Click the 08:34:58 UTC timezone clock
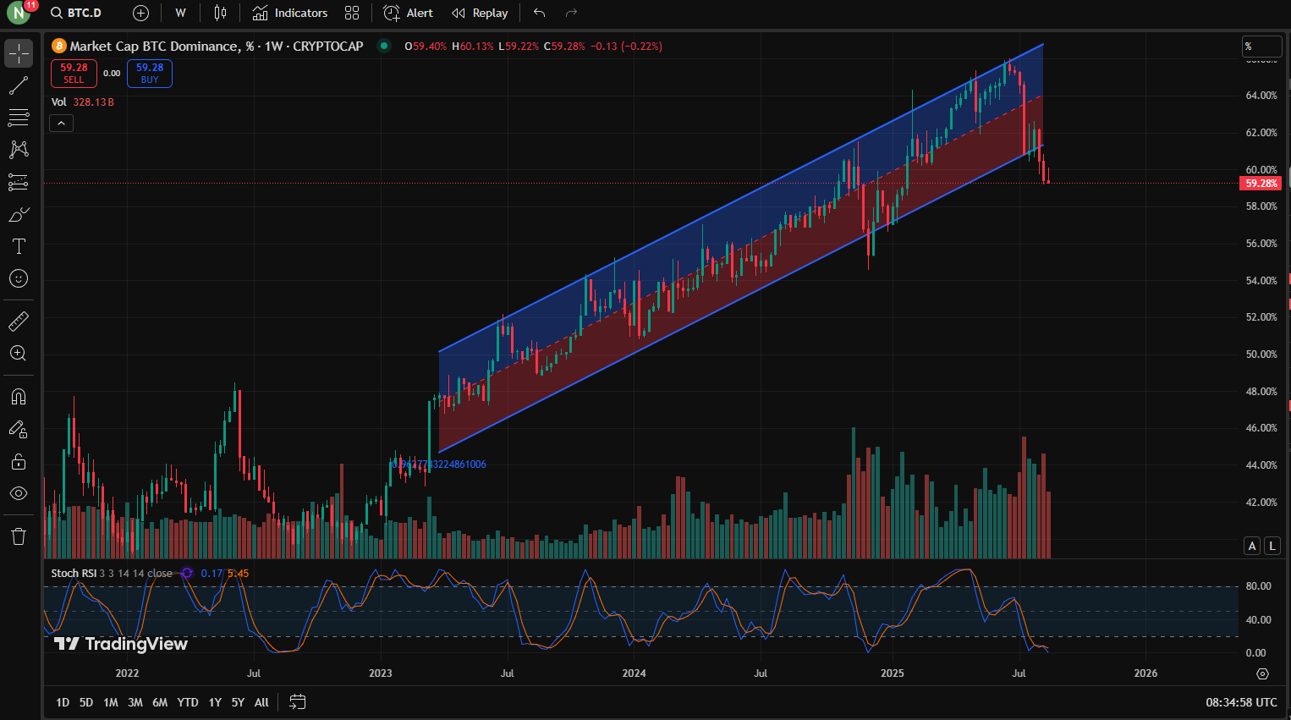The height and width of the screenshot is (720, 1291). click(1241, 702)
